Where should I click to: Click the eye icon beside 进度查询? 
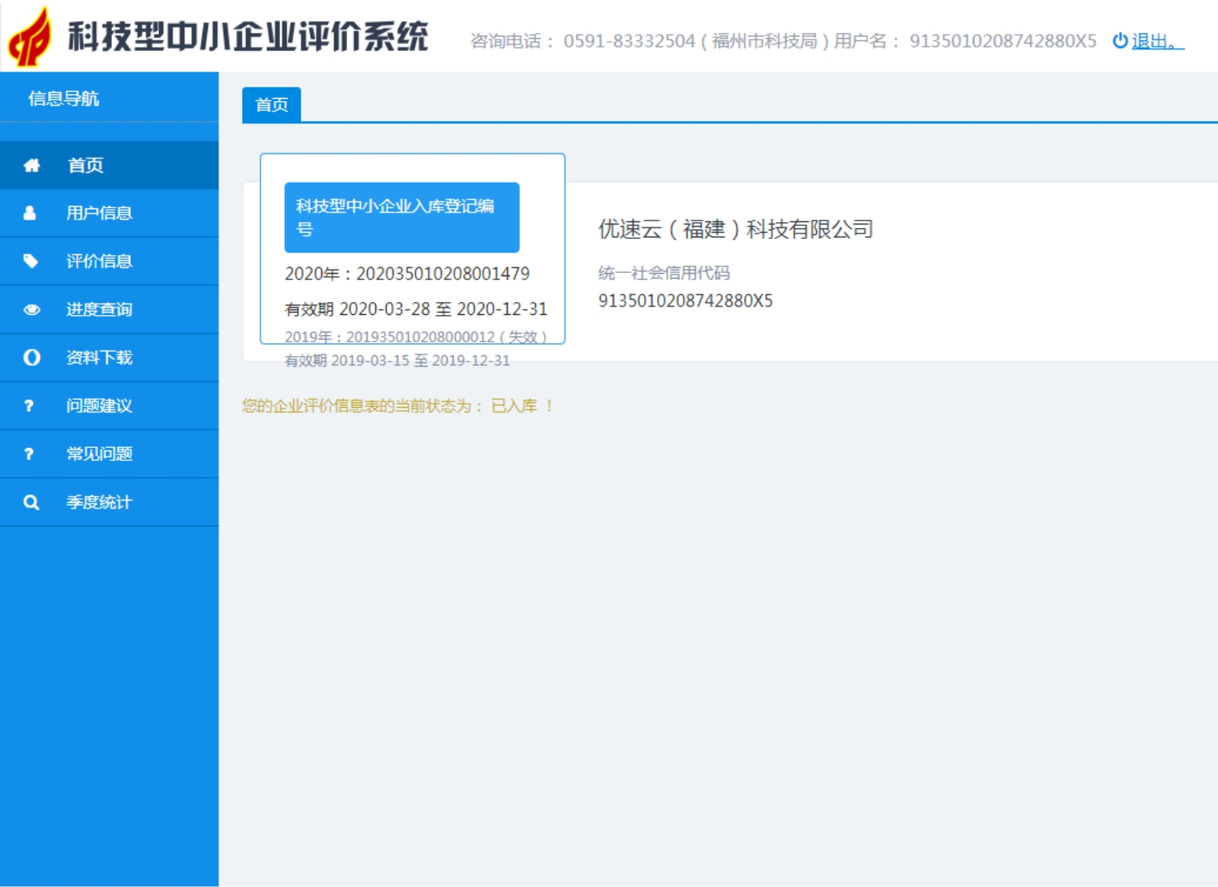pos(31,310)
